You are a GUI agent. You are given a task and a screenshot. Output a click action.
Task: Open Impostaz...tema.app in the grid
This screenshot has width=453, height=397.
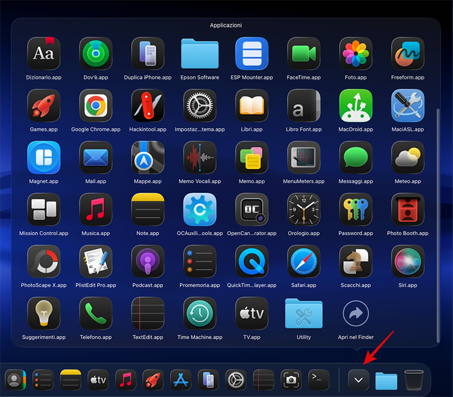click(x=200, y=106)
